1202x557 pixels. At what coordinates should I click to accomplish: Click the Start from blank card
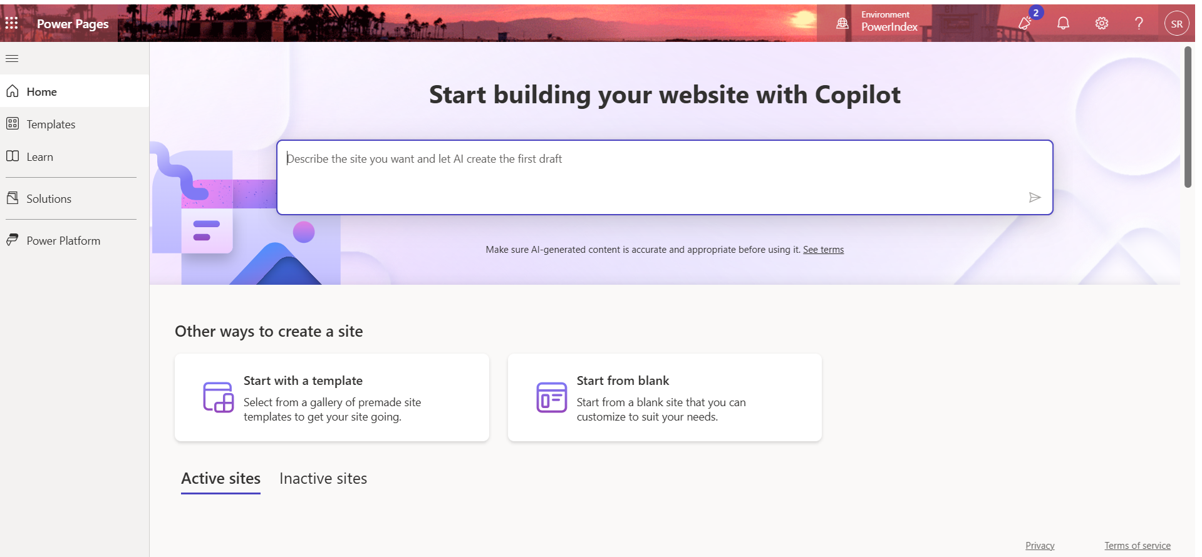[665, 397]
